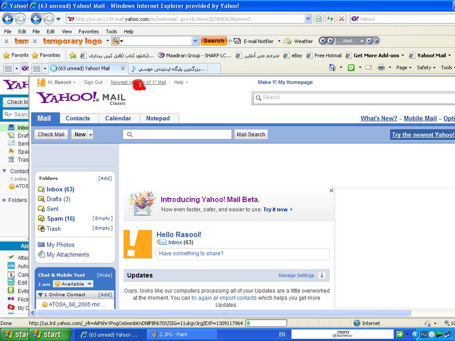This screenshot has width=455, height=341.
Task: Switch to the Notepad tab
Action: coord(159,118)
